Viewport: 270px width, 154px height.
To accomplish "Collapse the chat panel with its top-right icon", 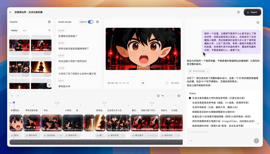I will pyautogui.click(x=258, y=23).
